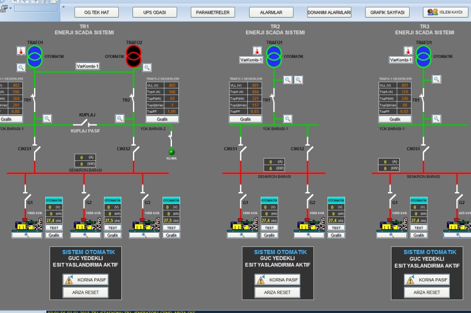
Task: Select TopA value 494 in TR2 panel
Action: pyautogui.click(x=255, y=92)
